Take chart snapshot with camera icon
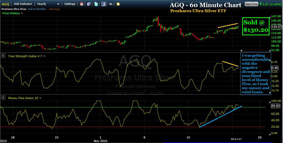The width and height of the screenshot is (283, 143). pyautogui.click(x=111, y=4)
